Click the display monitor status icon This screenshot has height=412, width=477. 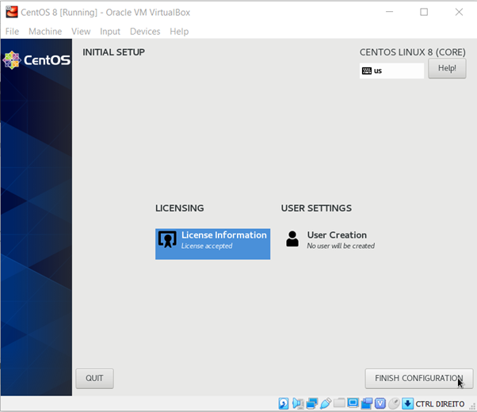353,403
